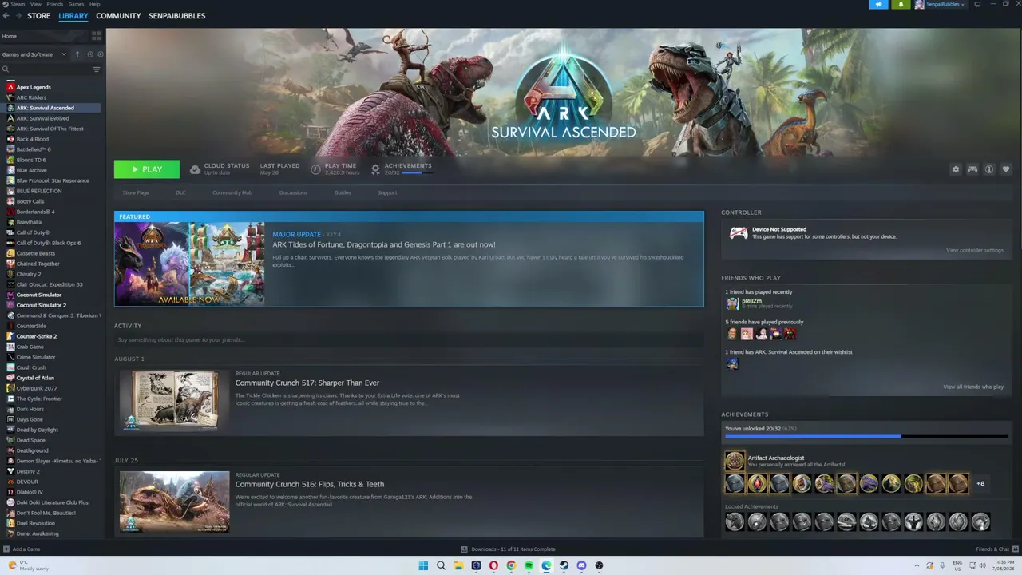Screen dimensions: 1022x575
Task: Toggle ready-to-play filter icon
Action: pos(100,54)
